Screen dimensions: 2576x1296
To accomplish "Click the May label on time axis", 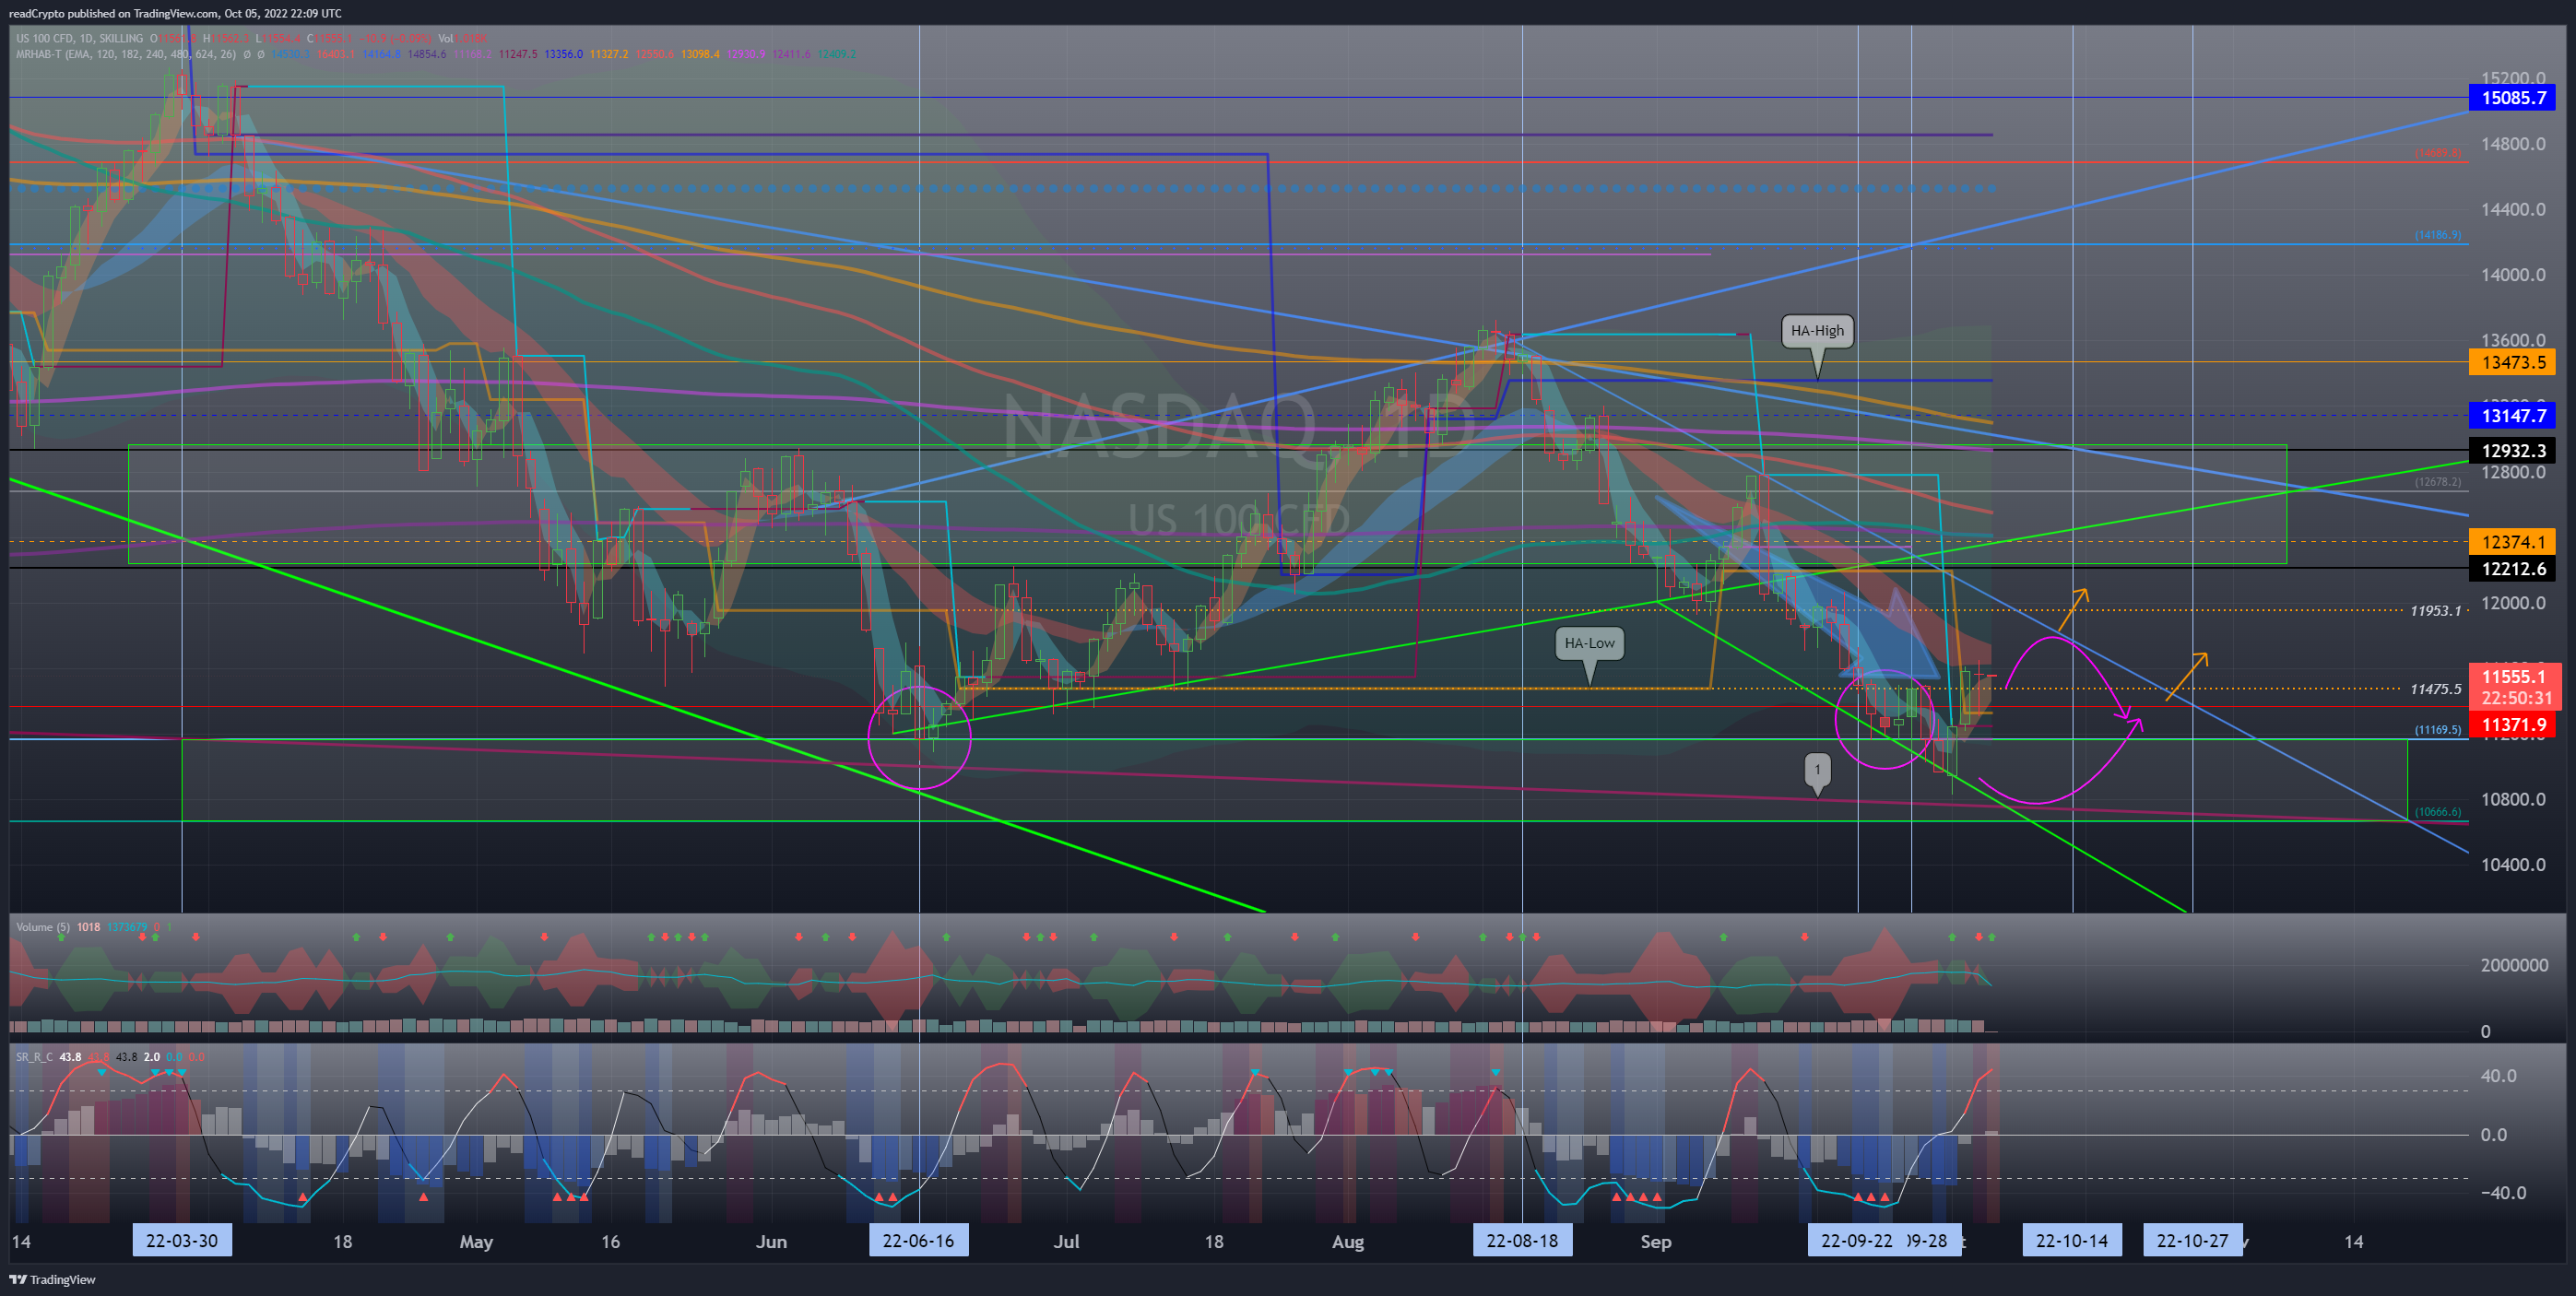I will 476,1242.
